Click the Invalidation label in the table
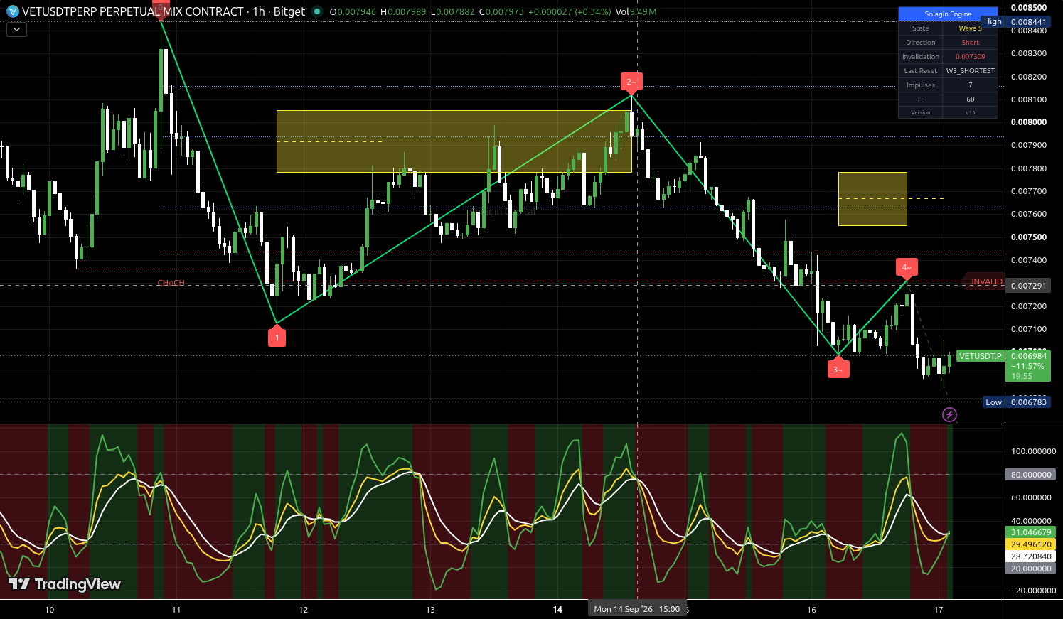The width and height of the screenshot is (1063, 619). click(921, 57)
